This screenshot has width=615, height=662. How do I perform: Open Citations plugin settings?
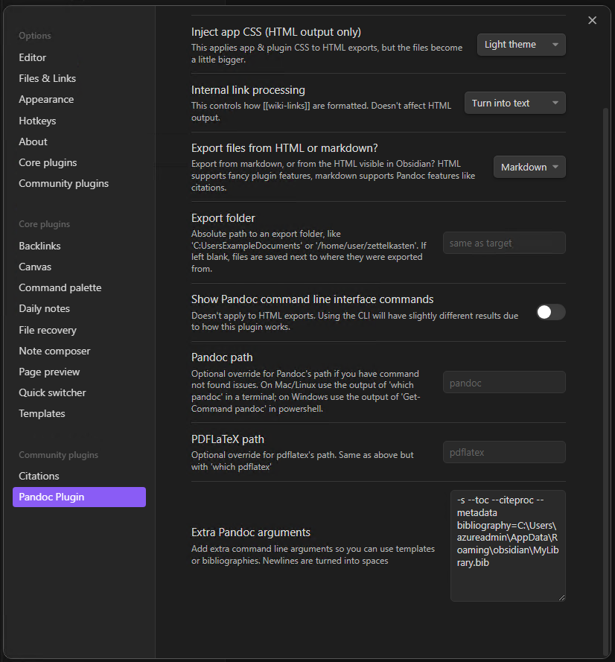click(x=39, y=476)
